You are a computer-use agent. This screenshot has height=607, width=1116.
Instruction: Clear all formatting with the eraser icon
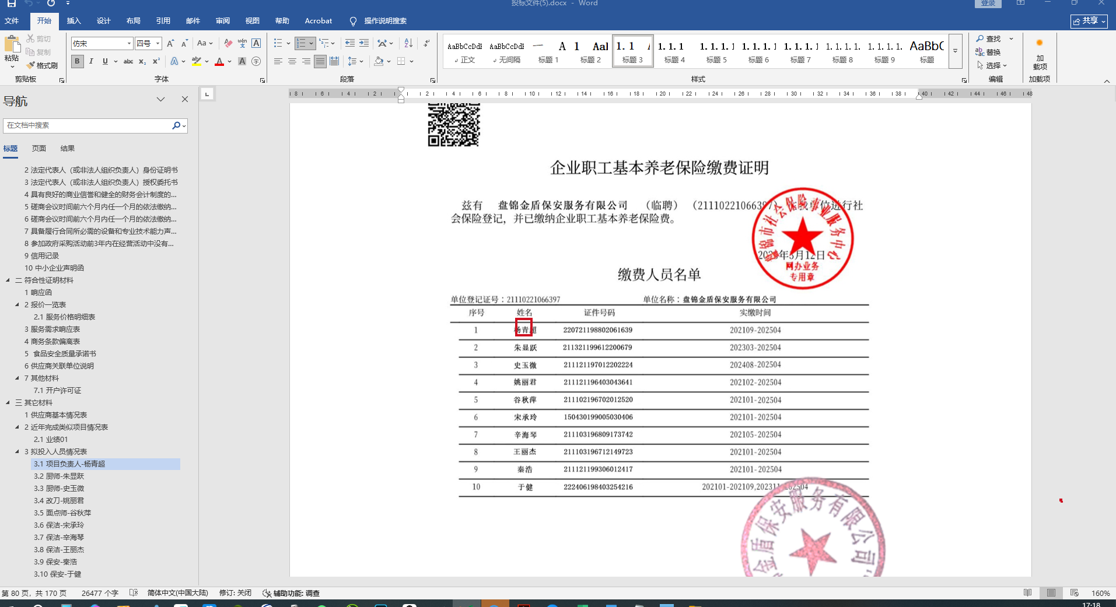(228, 43)
